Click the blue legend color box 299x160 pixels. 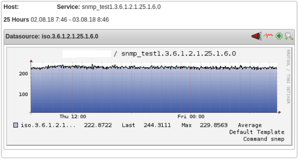[x=16, y=125]
